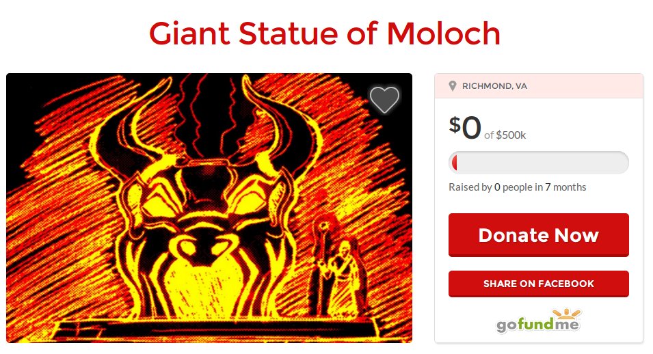Click the fundraising progress bar
Image resolution: width=653 pixels, height=354 pixels.
[539, 163]
